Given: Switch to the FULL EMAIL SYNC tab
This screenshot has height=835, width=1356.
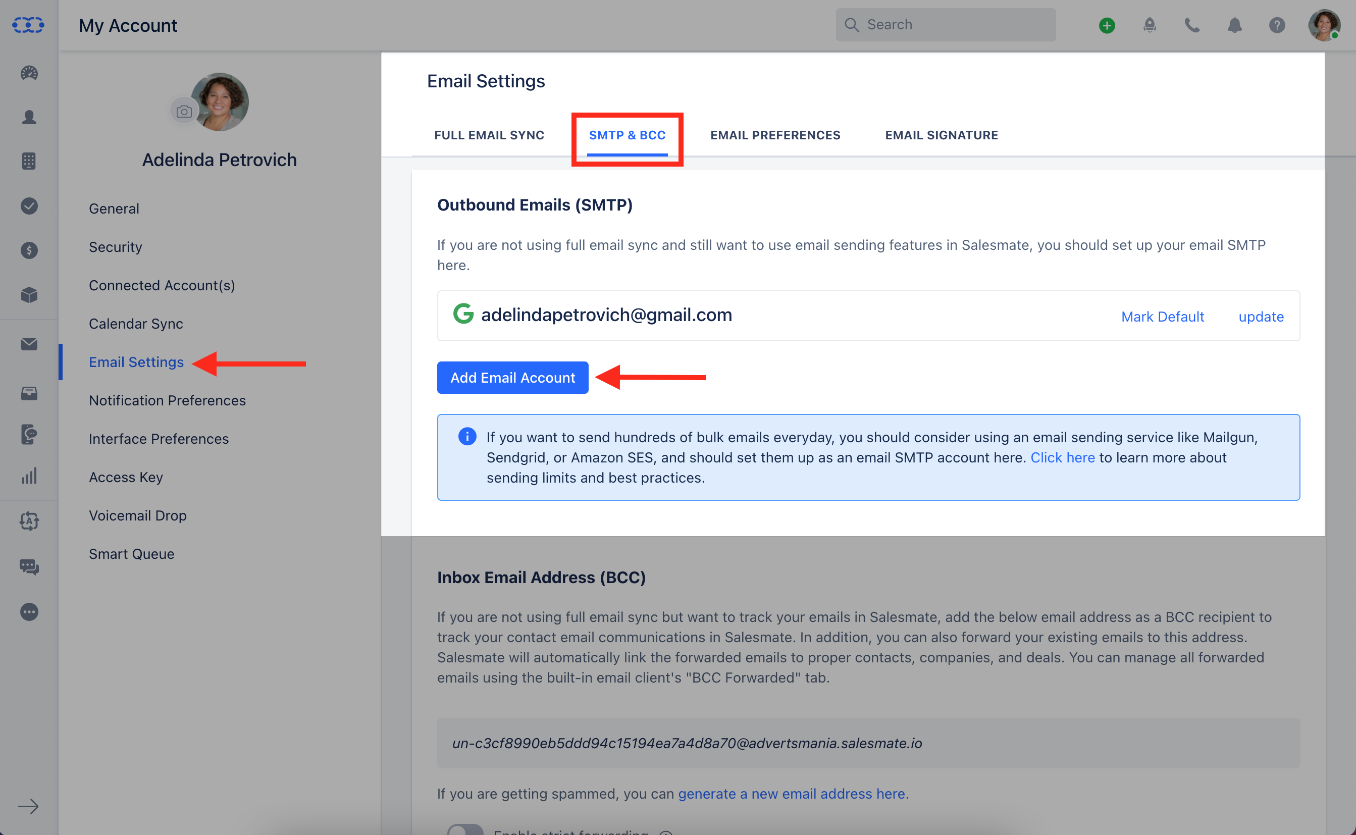Looking at the screenshot, I should [x=489, y=135].
